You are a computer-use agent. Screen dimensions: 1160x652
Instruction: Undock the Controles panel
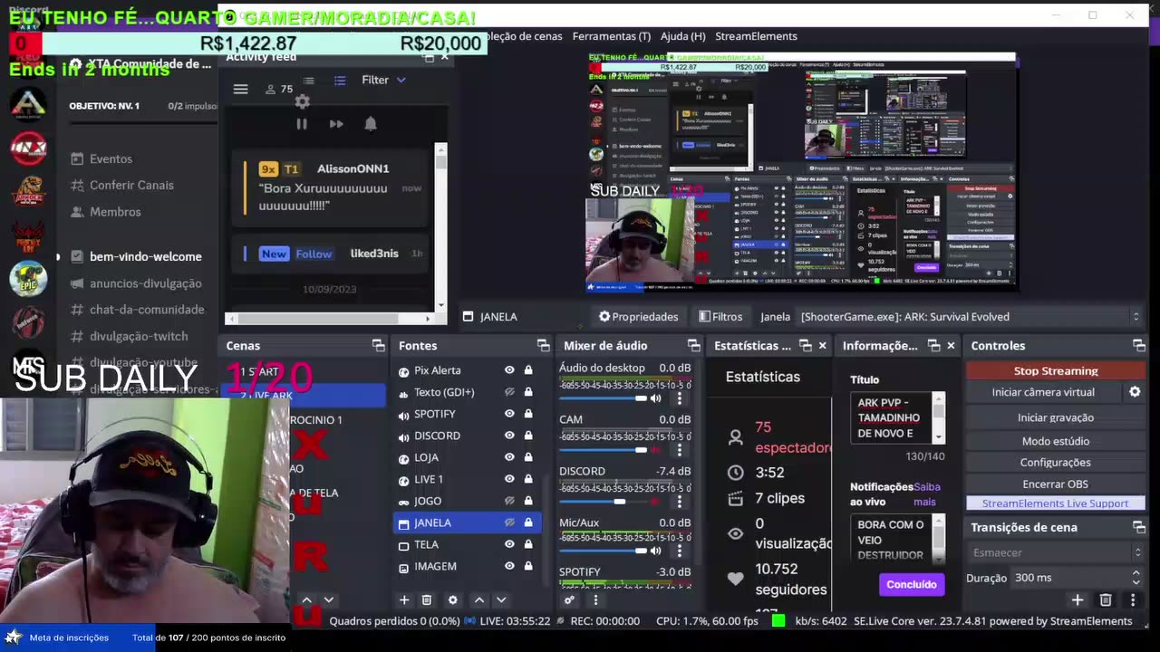tap(1139, 346)
